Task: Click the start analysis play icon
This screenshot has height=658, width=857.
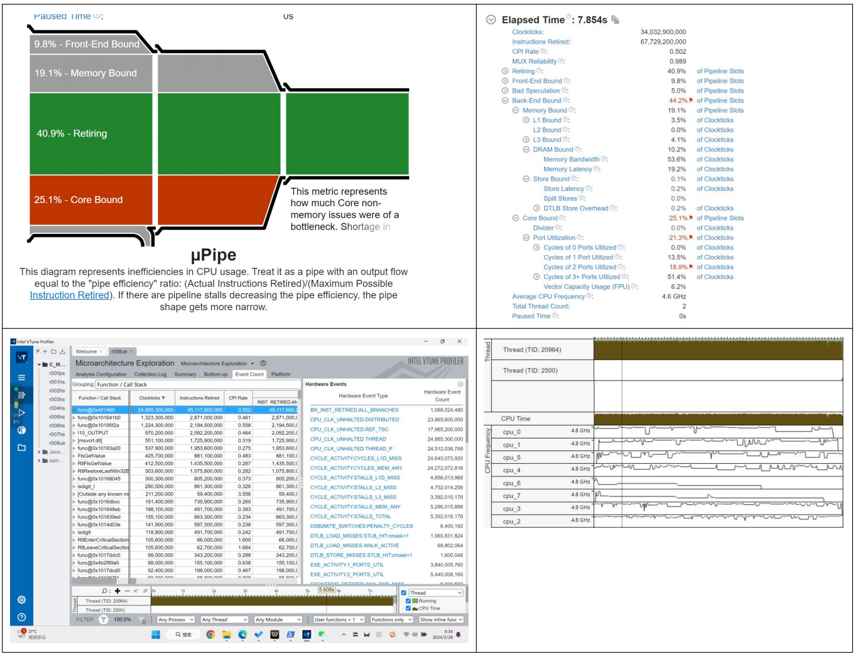Action: 21,413
